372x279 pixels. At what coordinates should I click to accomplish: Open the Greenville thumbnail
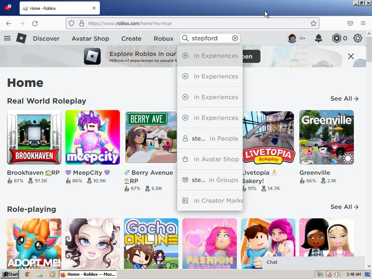tap(327, 137)
